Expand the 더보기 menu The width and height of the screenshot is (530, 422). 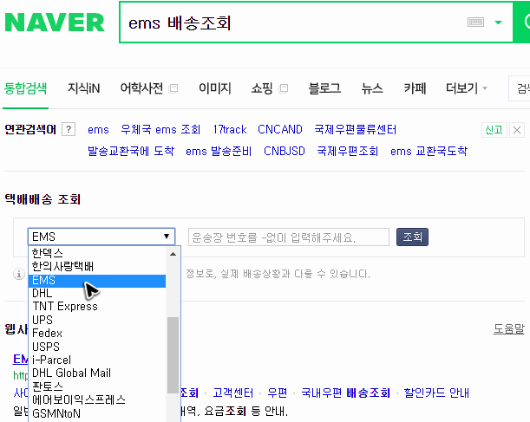pyautogui.click(x=466, y=88)
